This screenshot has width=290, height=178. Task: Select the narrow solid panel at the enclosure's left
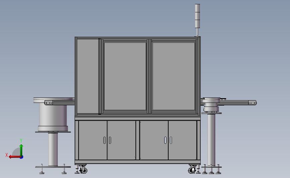88,76
